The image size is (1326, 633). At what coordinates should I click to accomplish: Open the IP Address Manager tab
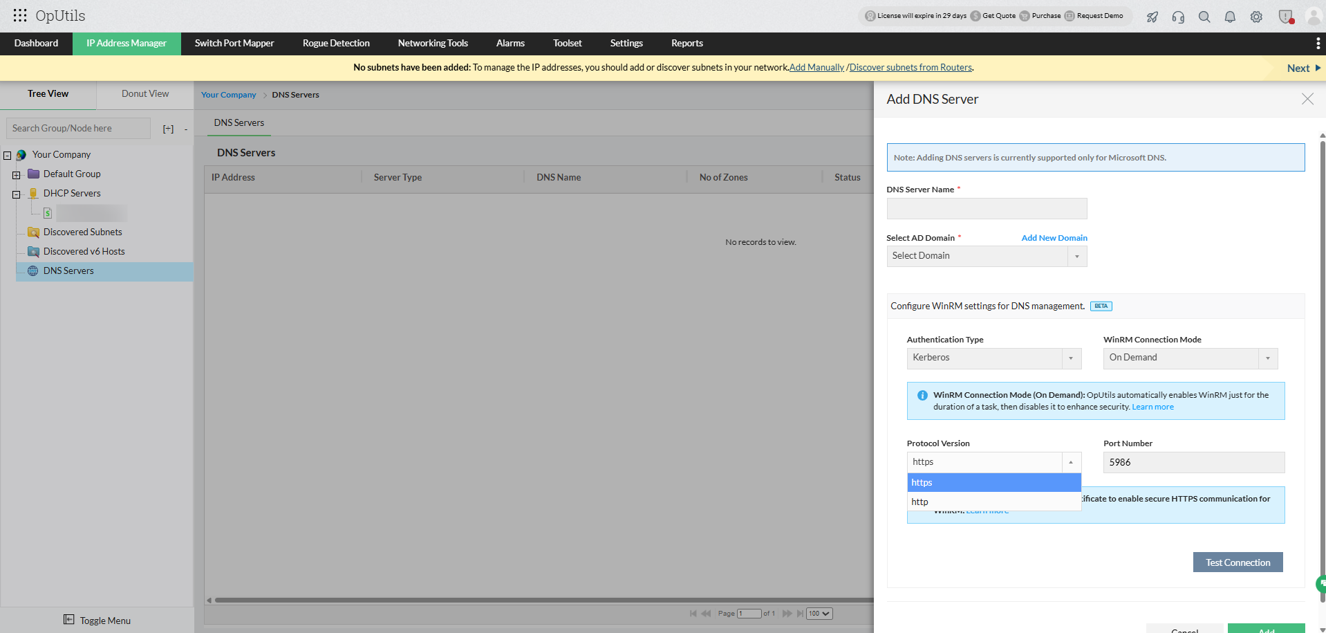127,44
